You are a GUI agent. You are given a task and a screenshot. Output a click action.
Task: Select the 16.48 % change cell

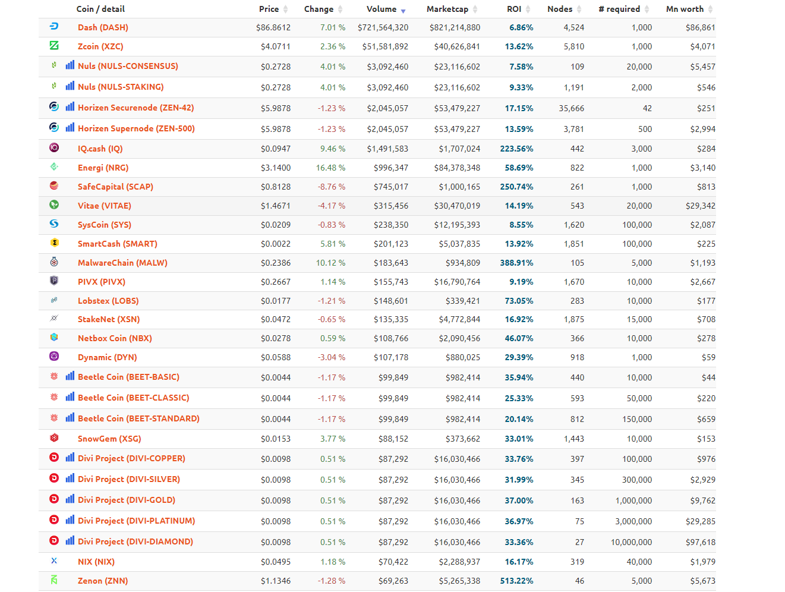[330, 168]
